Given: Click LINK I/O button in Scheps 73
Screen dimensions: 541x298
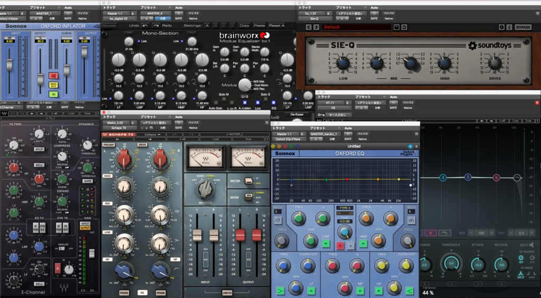Looking at the screenshot, I should [x=226, y=293].
